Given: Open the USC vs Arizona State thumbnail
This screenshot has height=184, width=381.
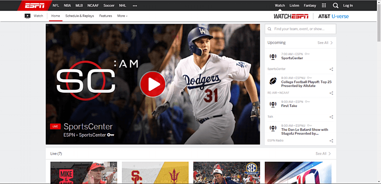Looking at the screenshot, I should tap(155, 173).
